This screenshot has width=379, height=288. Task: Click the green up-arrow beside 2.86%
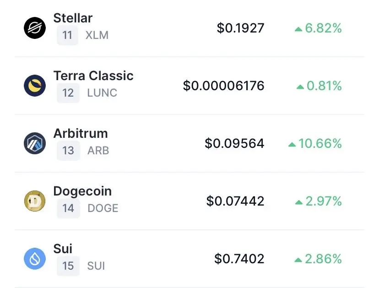298,260
